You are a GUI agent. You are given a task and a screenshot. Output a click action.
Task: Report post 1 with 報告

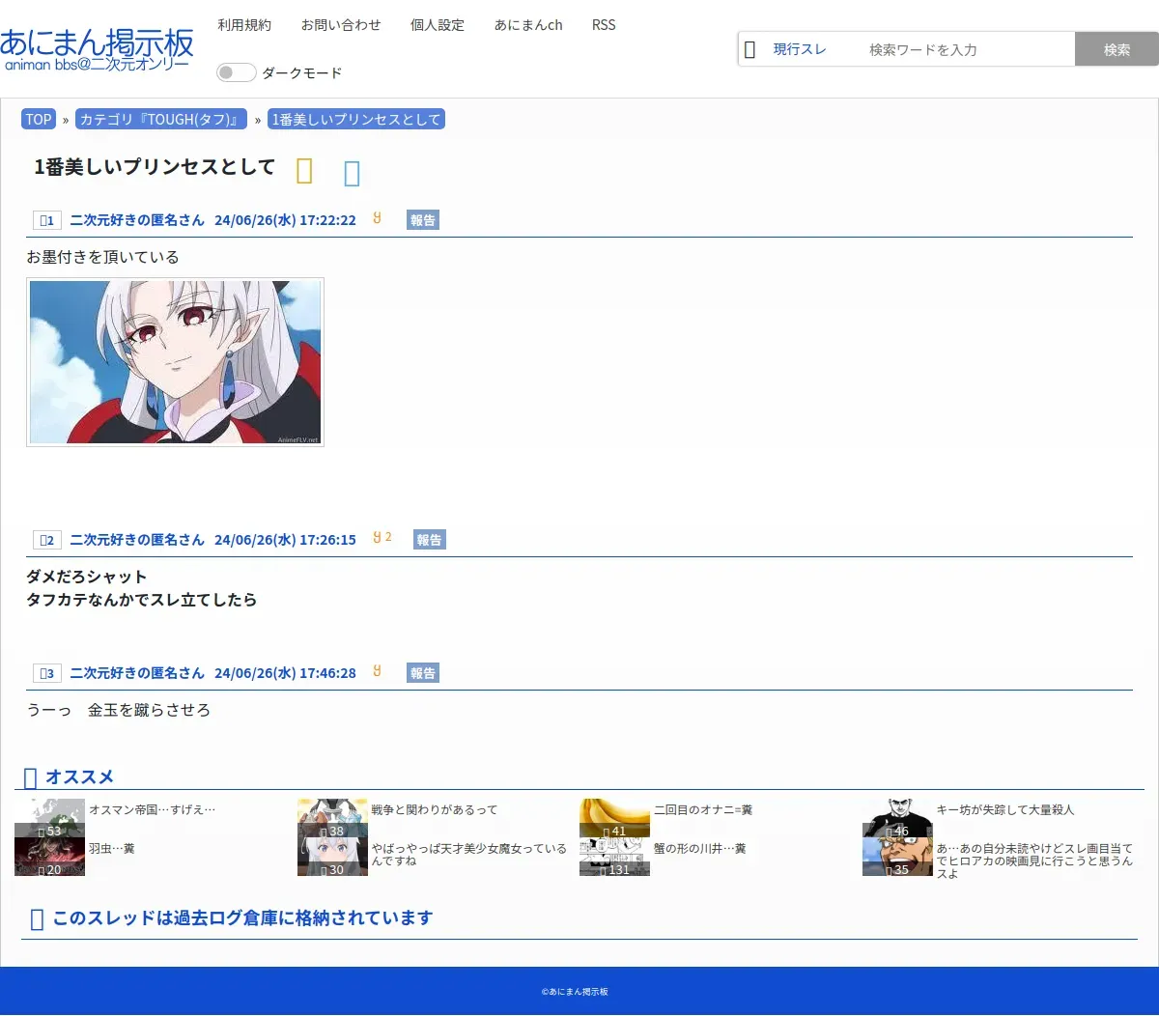[x=423, y=220]
